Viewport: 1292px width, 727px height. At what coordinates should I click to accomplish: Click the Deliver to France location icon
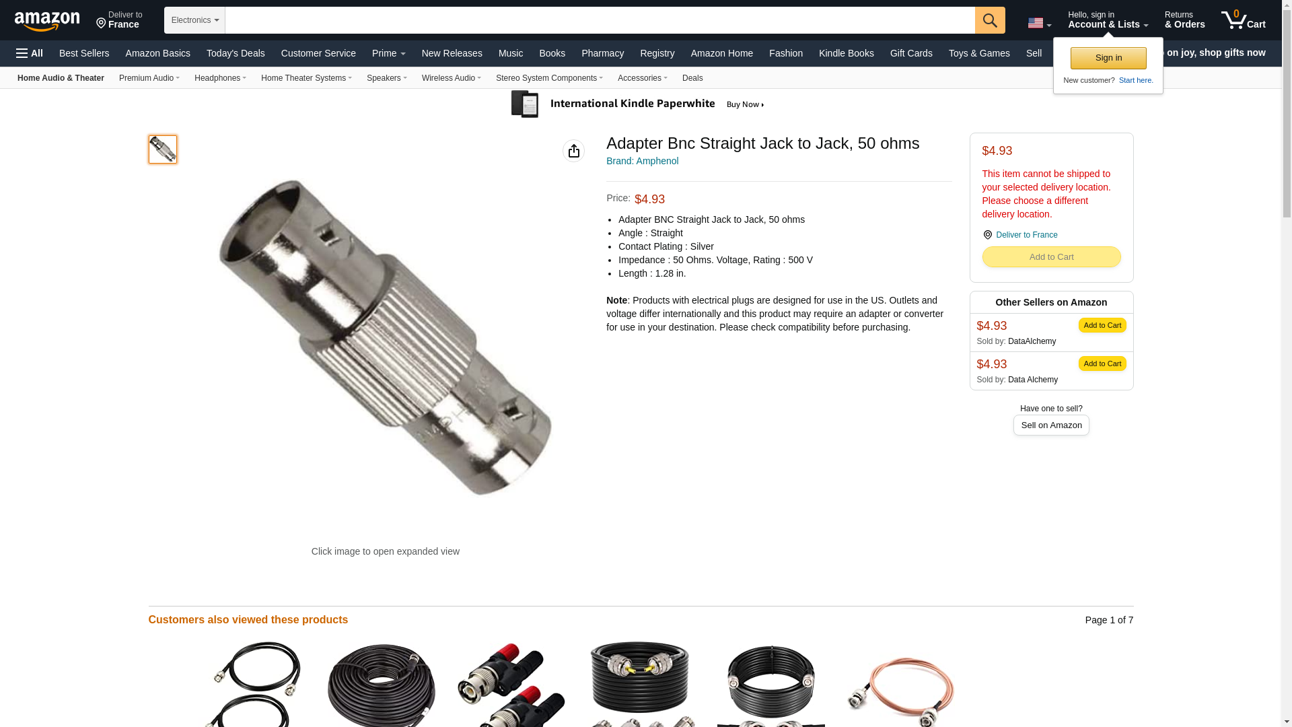[101, 24]
